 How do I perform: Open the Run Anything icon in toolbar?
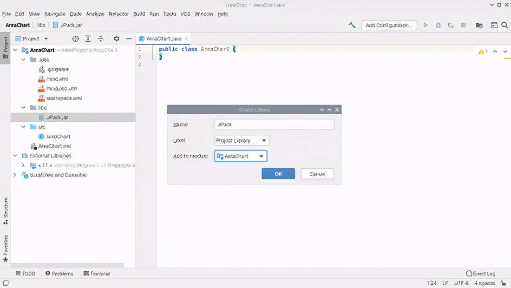tap(494, 25)
